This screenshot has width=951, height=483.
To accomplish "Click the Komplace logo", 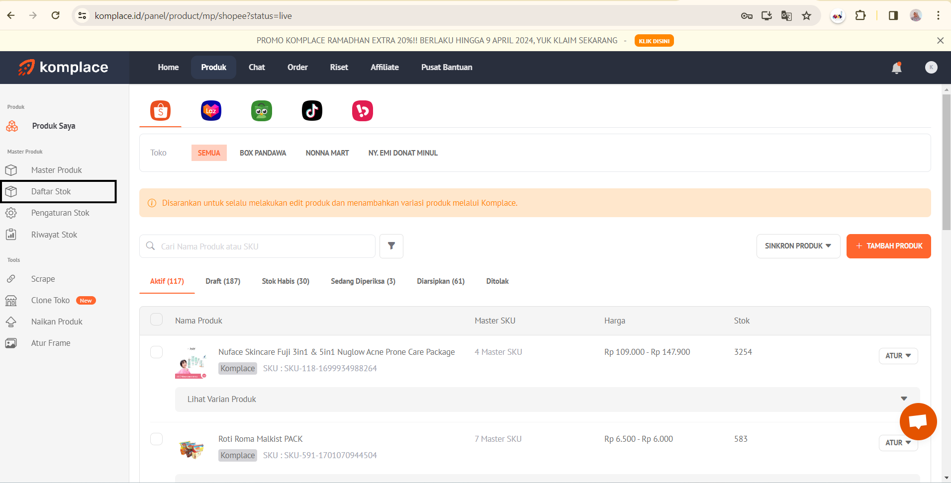I will point(63,67).
